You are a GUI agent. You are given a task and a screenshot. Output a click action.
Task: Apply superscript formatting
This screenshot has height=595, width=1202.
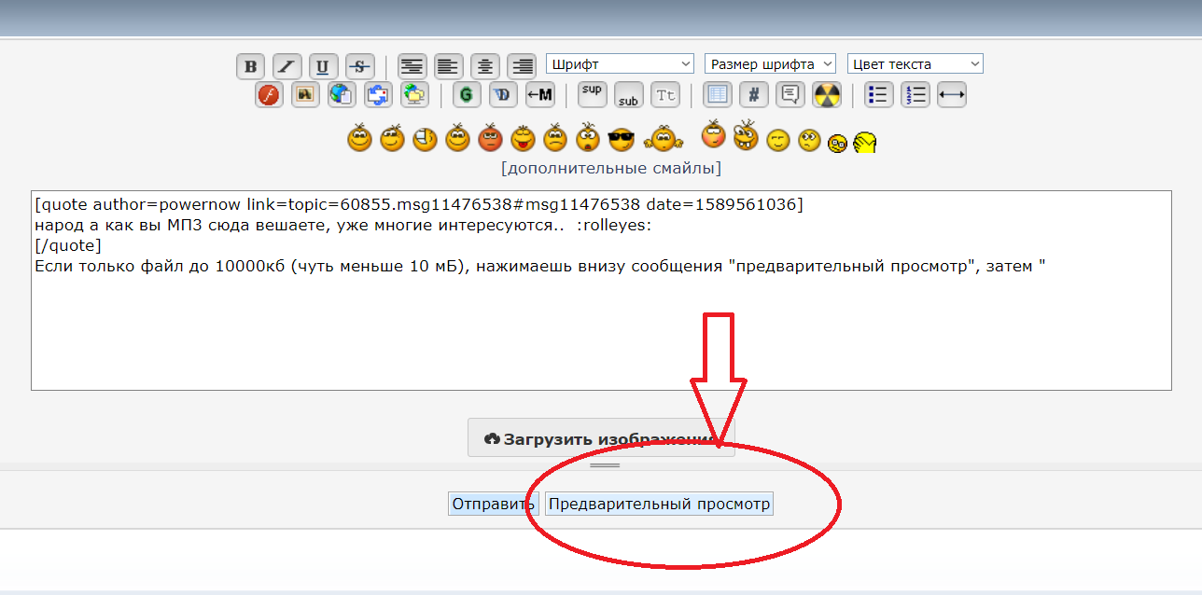coord(593,94)
